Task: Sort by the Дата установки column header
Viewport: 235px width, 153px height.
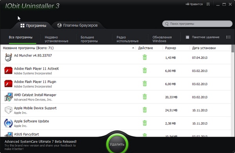Action: coord(204,48)
